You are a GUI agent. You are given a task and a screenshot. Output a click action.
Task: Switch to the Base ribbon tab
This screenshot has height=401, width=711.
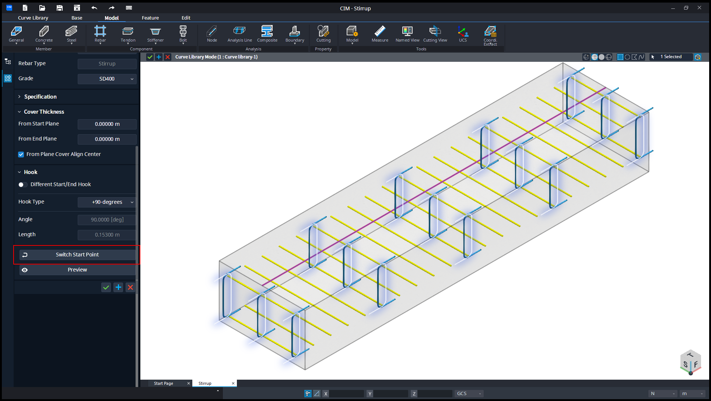point(77,18)
